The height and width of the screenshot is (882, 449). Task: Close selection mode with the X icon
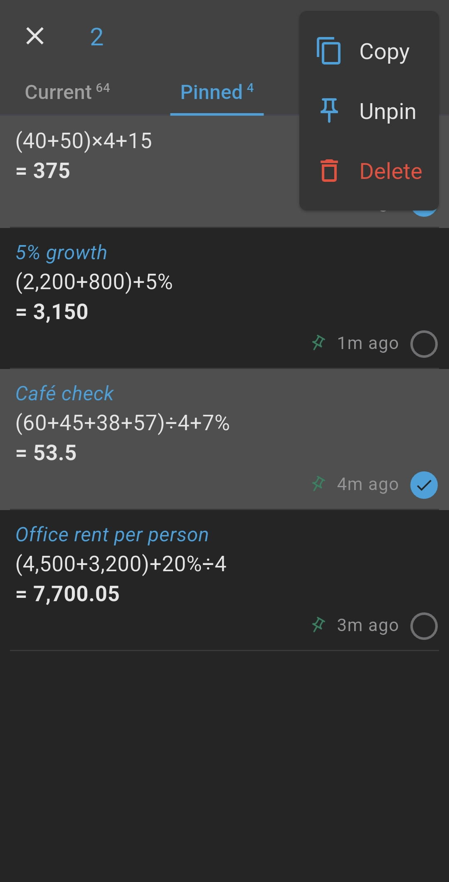pos(35,36)
